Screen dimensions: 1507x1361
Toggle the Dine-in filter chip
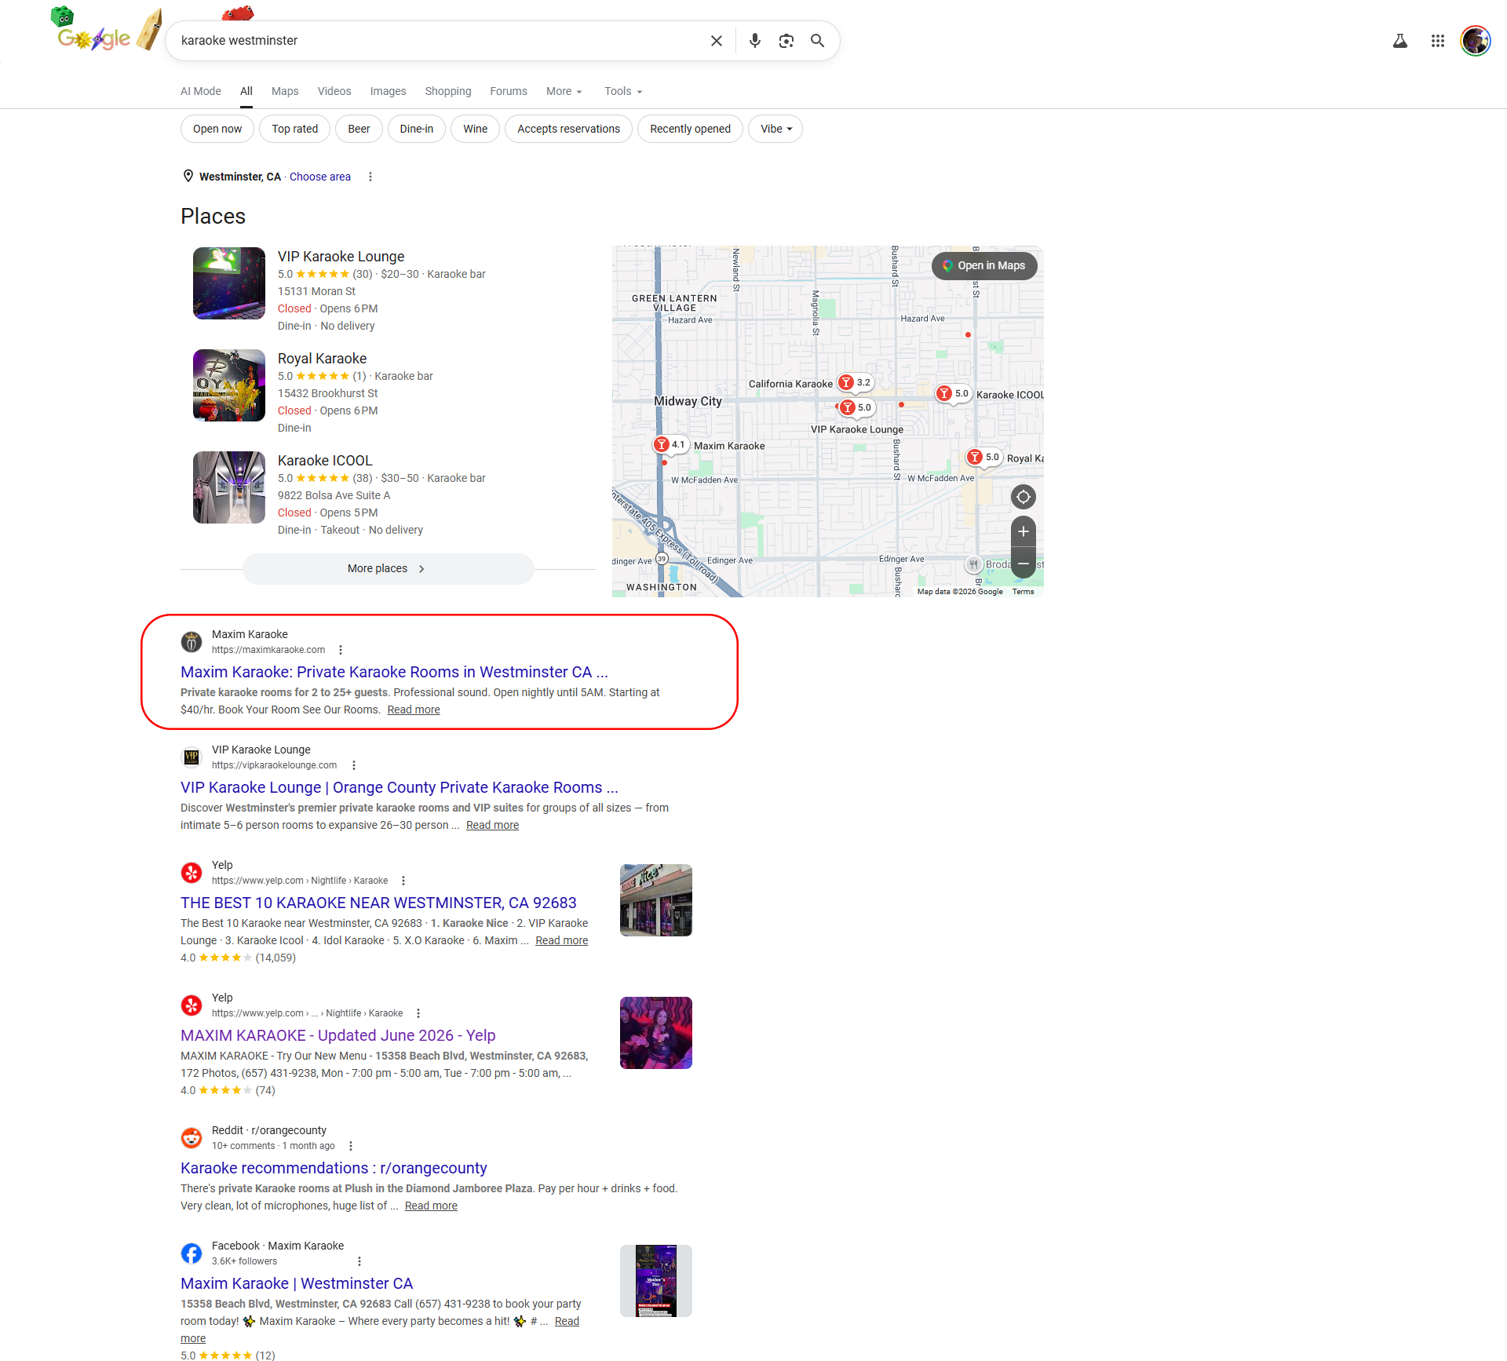click(x=417, y=129)
